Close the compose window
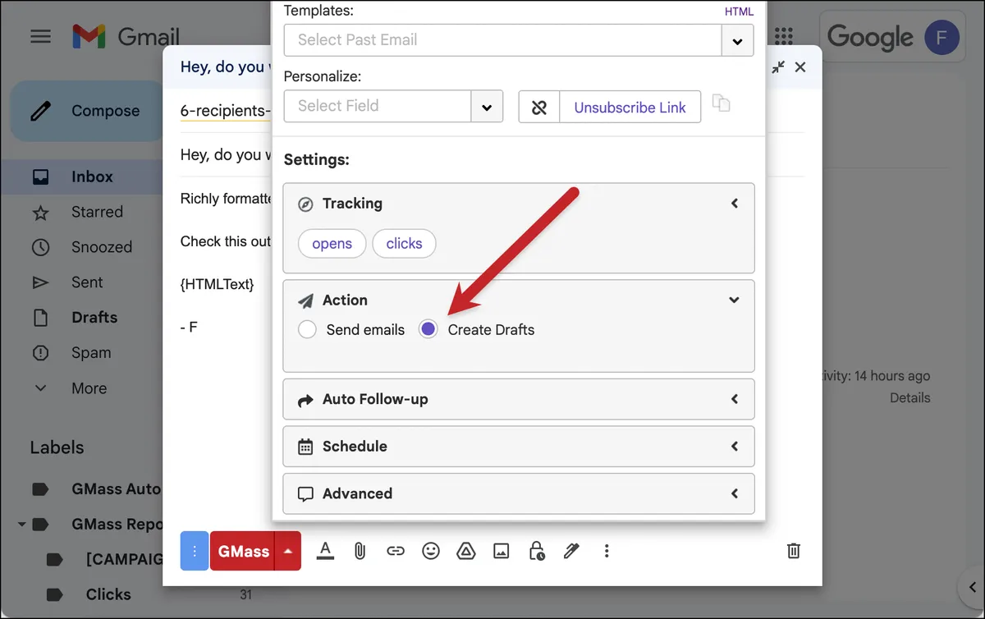The height and width of the screenshot is (619, 985). tap(800, 67)
